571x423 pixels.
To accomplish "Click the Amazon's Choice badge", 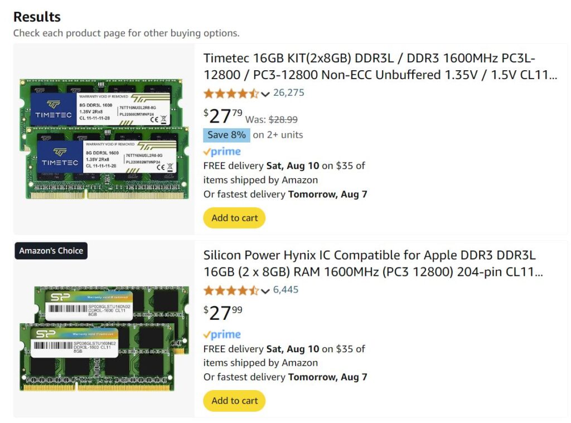I will [x=51, y=251].
